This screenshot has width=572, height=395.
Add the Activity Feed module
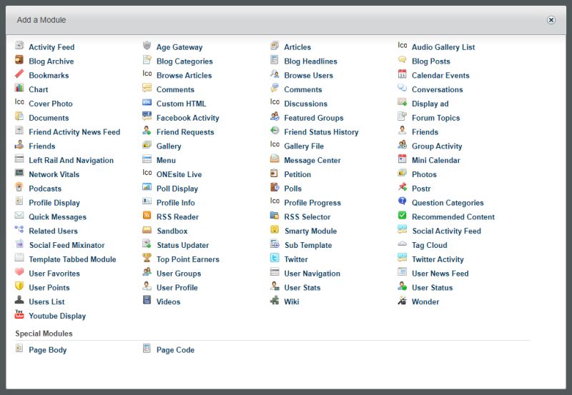click(x=51, y=47)
